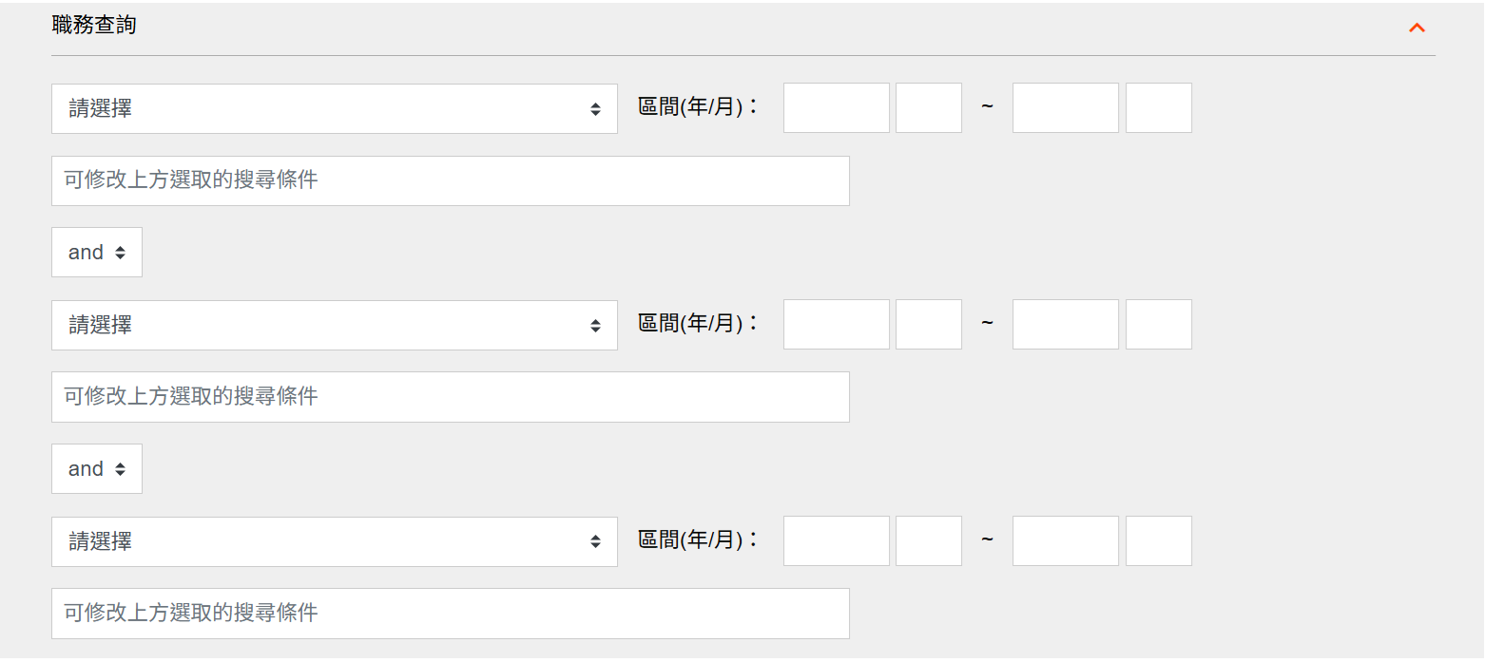1485x662 pixels.
Task: Focus the third row's end year field
Action: coord(1065,540)
